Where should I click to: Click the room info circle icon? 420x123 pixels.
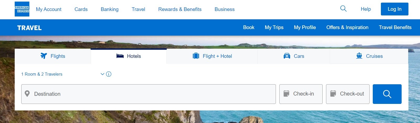point(109,74)
